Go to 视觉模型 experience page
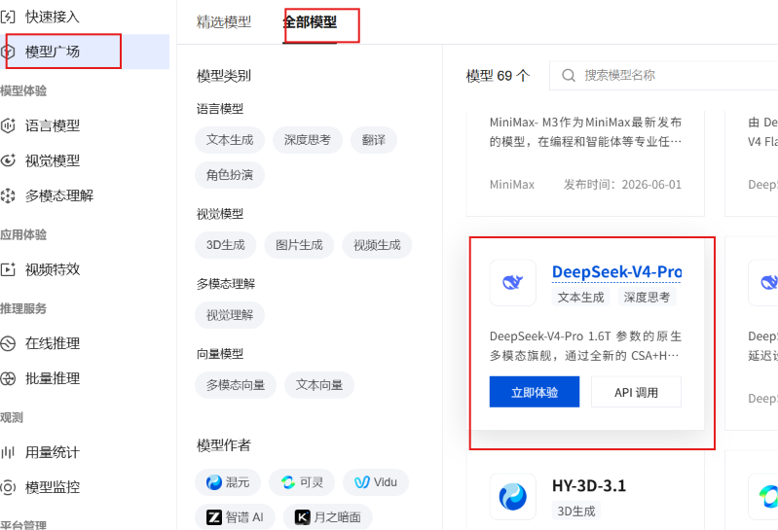 coord(53,160)
